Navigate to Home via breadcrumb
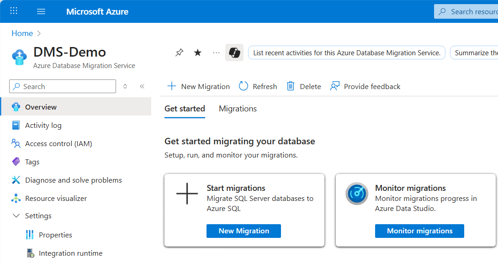Image resolution: width=498 pixels, height=263 pixels. (22, 33)
